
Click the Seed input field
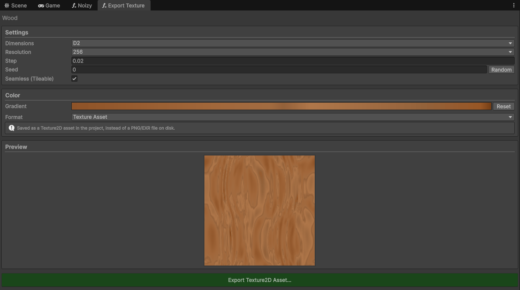click(x=279, y=69)
